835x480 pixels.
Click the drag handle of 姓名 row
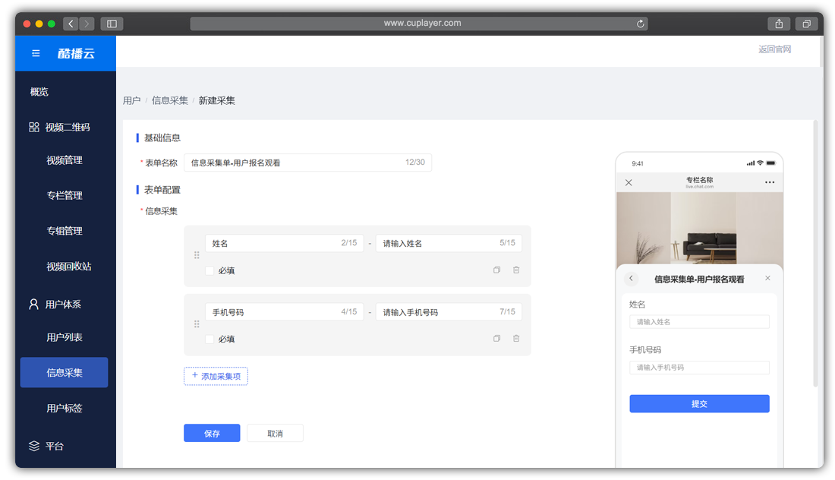pyautogui.click(x=197, y=256)
